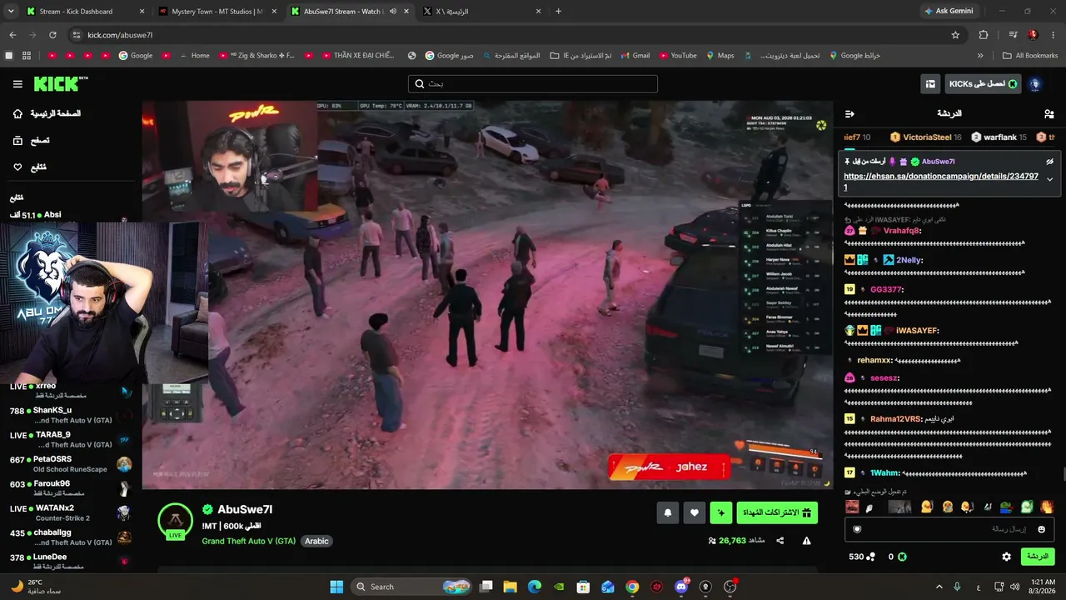Open the Kick sidebar hamburger menu
Screen dimensions: 1066x600
pos(17,84)
